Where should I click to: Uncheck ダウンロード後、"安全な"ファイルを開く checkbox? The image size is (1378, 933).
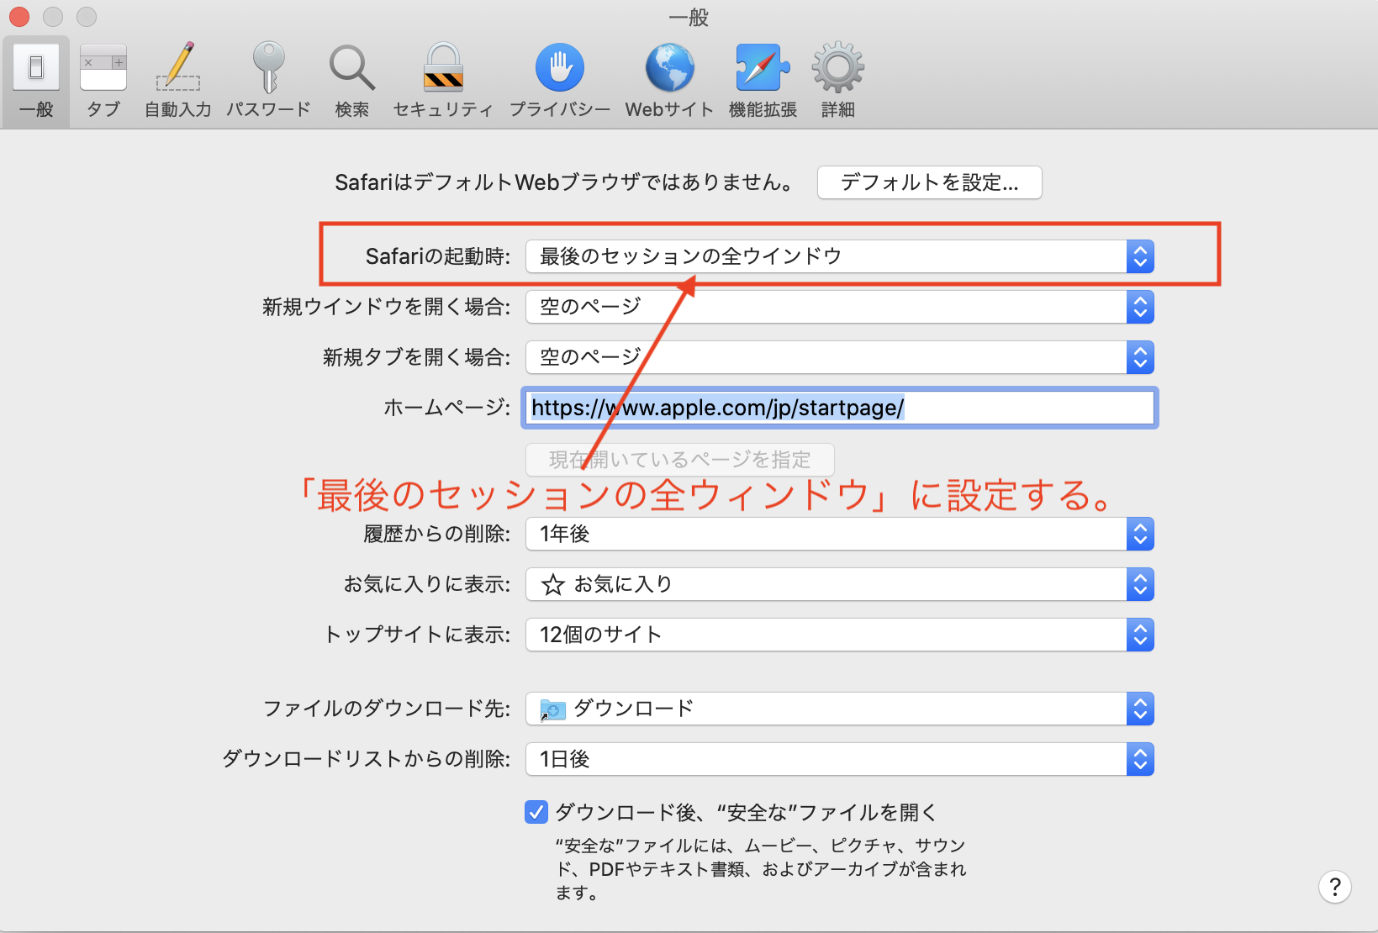(536, 812)
